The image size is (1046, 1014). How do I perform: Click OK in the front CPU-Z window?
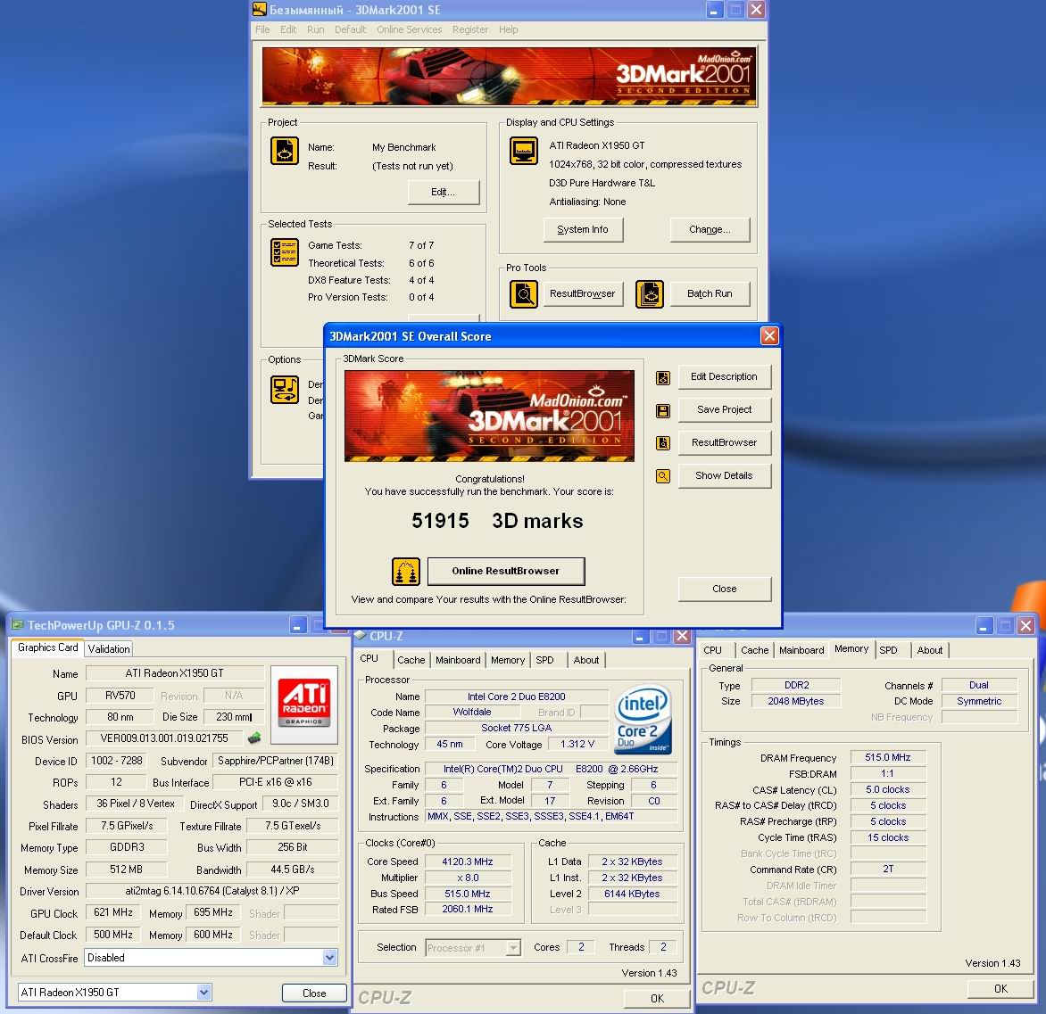point(657,998)
